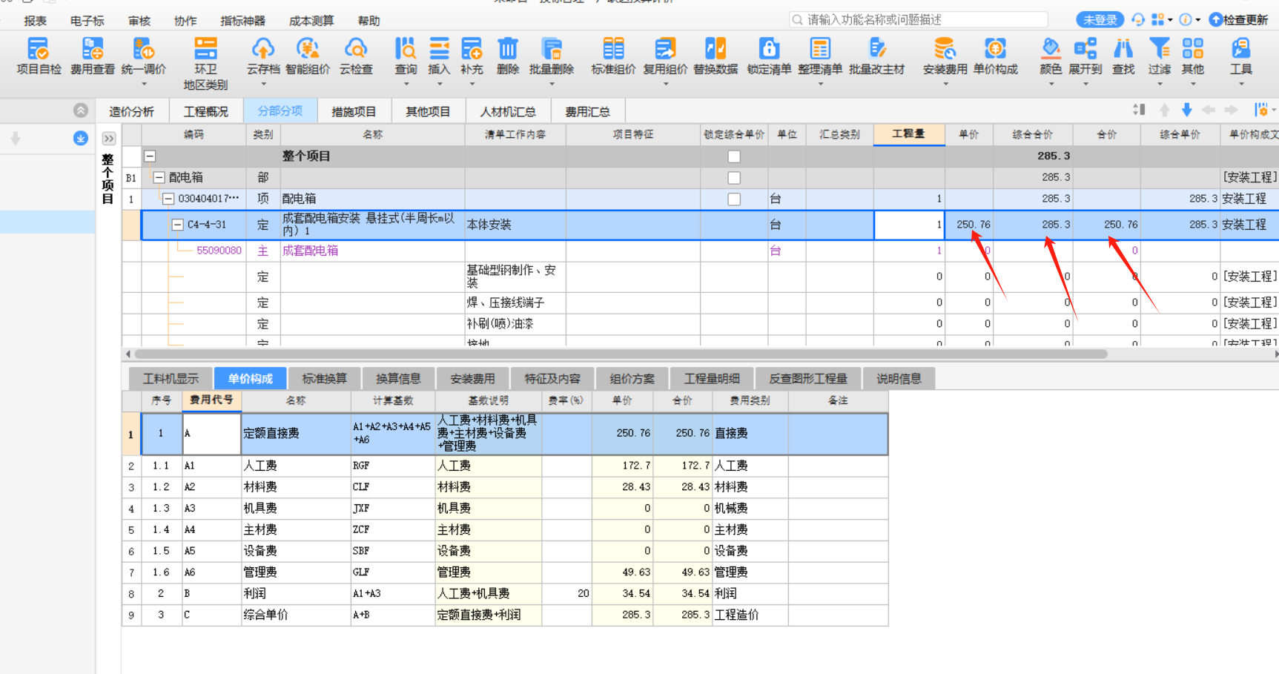Click the function search input box

point(919,19)
